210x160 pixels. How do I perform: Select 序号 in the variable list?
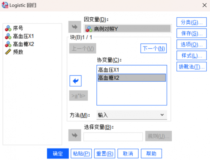click(18, 28)
